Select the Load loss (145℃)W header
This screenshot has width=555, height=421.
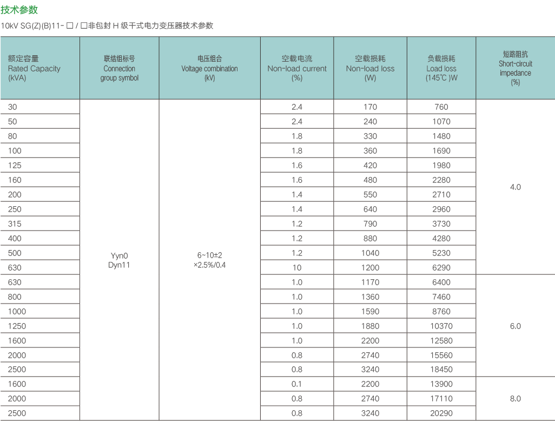pyautogui.click(x=441, y=68)
